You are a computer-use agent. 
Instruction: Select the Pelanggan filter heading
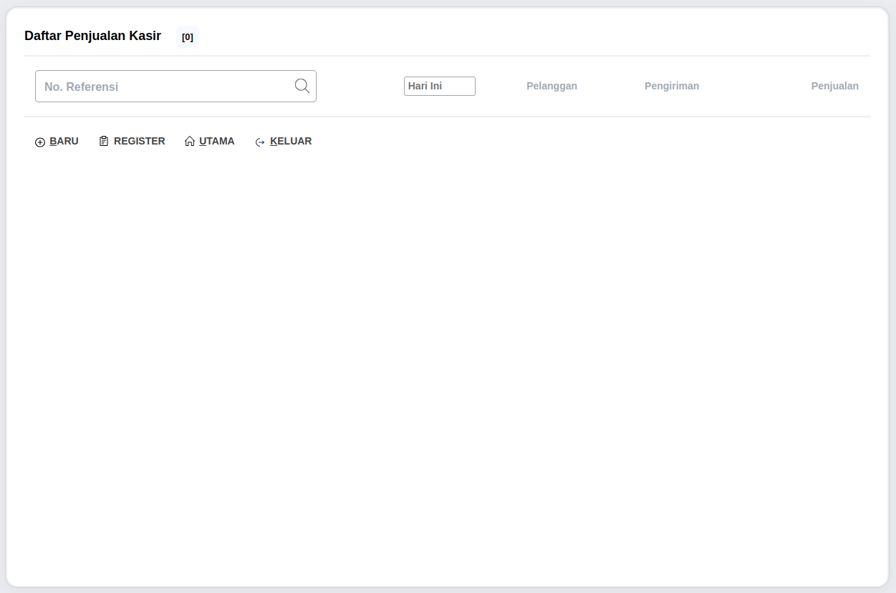[551, 86]
